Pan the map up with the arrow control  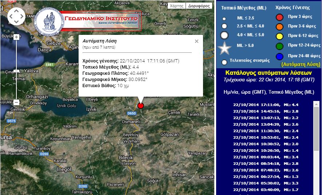pos(16,11)
